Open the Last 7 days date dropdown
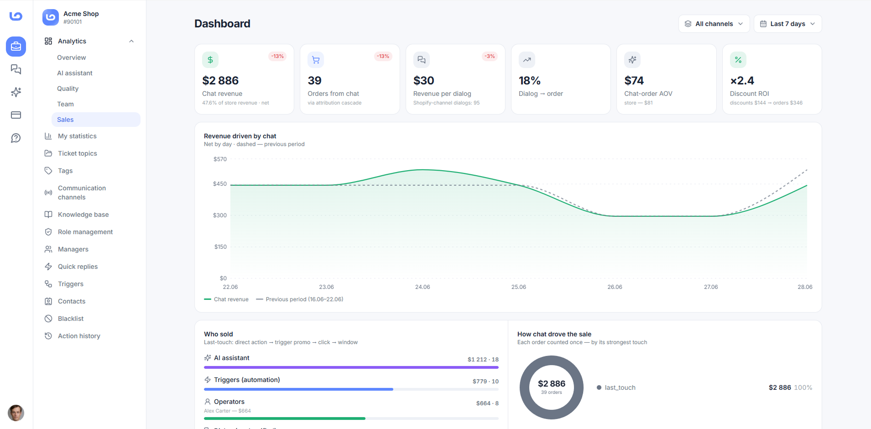The height and width of the screenshot is (429, 871). point(788,24)
